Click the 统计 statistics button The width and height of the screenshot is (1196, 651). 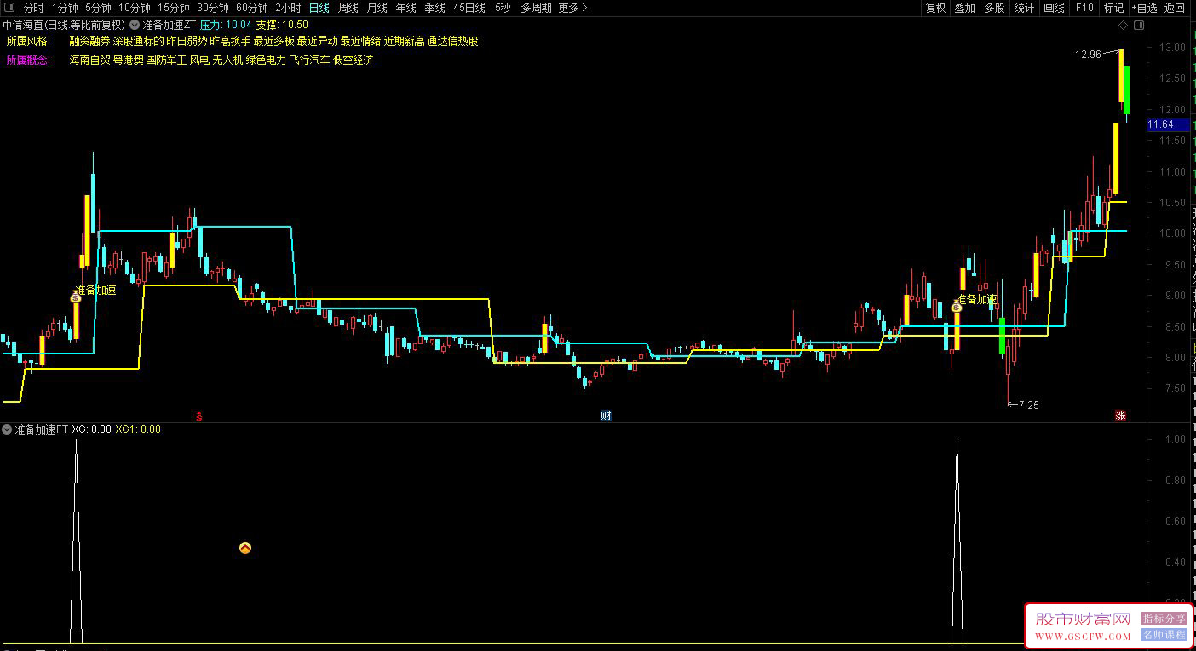coord(1024,8)
